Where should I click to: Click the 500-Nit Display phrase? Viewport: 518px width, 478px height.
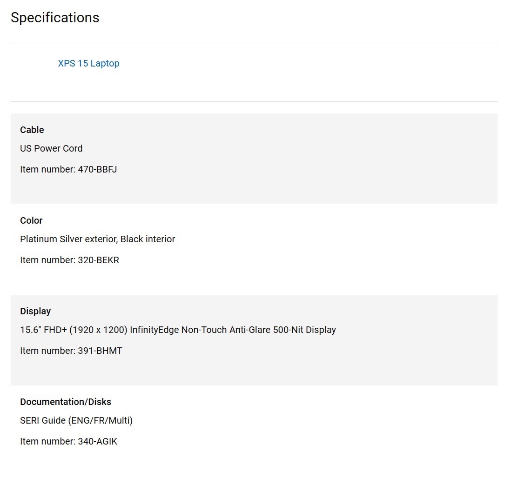point(304,330)
